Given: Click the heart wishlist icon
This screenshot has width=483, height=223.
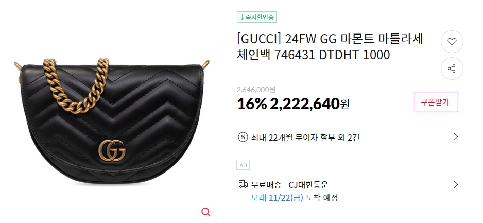Looking at the screenshot, I should pos(452,42).
